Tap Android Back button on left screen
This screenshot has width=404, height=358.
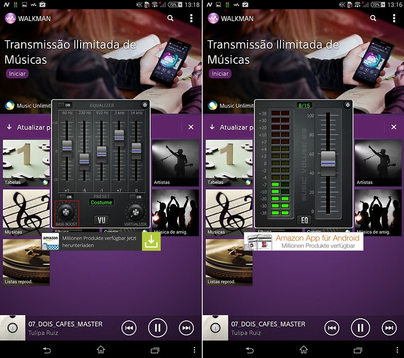[46, 350]
